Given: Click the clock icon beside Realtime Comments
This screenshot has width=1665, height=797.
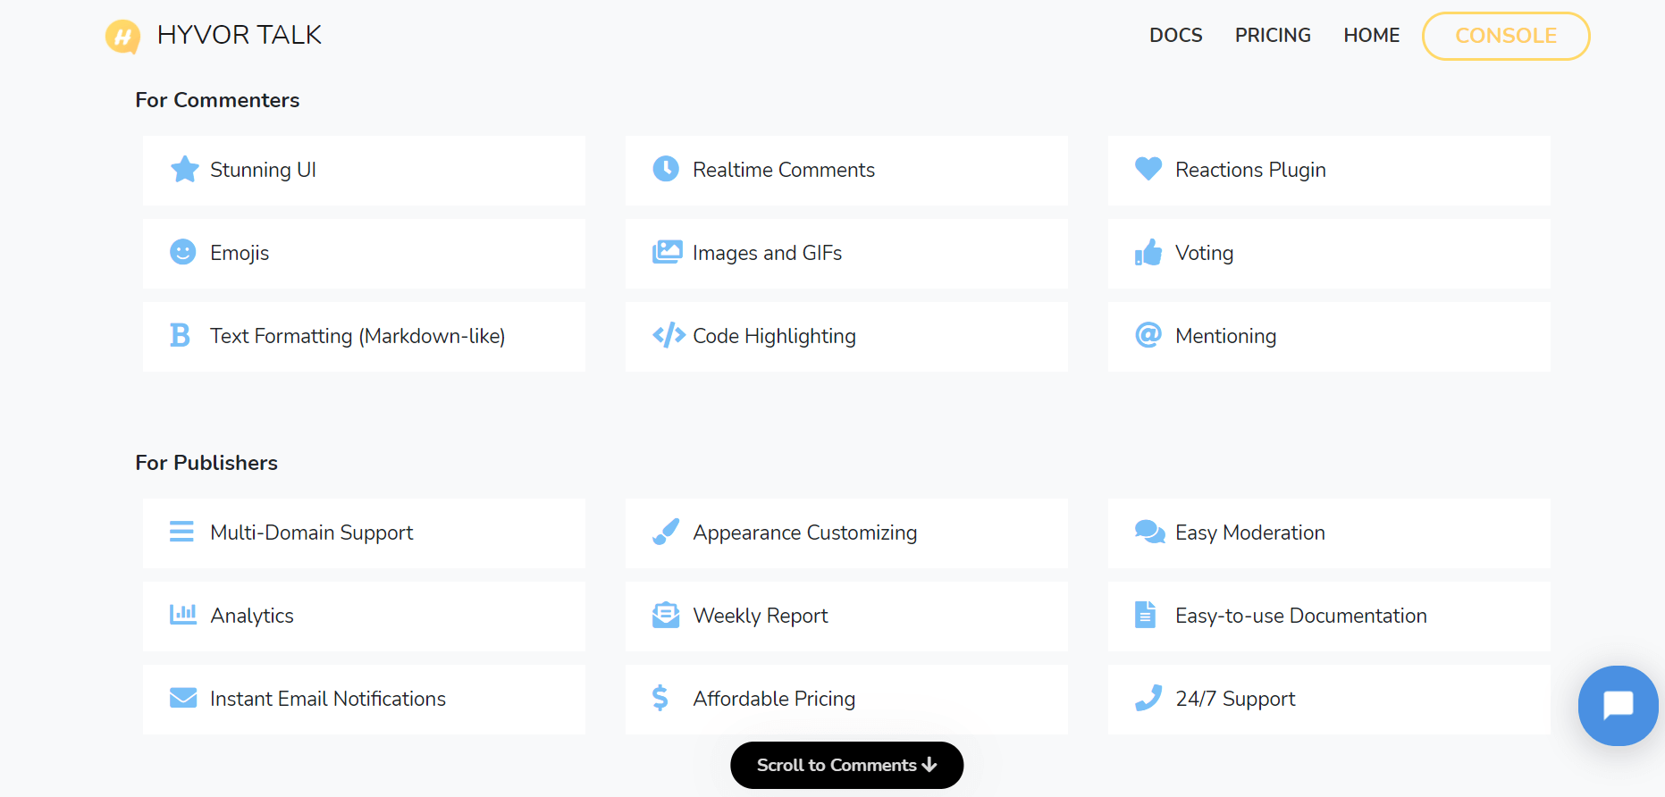Looking at the screenshot, I should [666, 168].
